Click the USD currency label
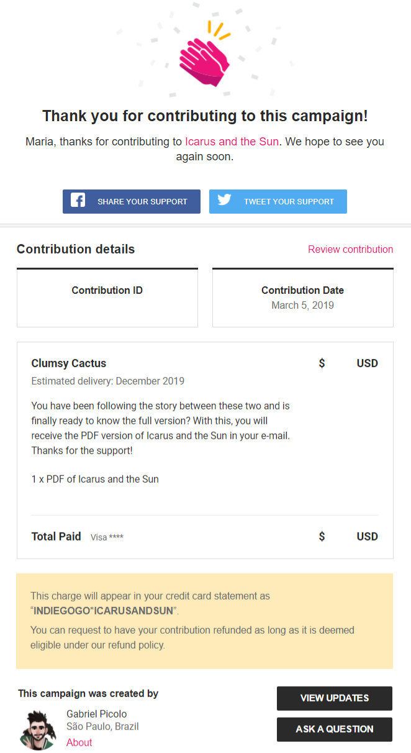 pos(367,363)
